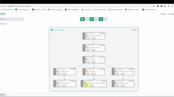Select the load-data node label
174x97 pixels.
pos(91,59)
